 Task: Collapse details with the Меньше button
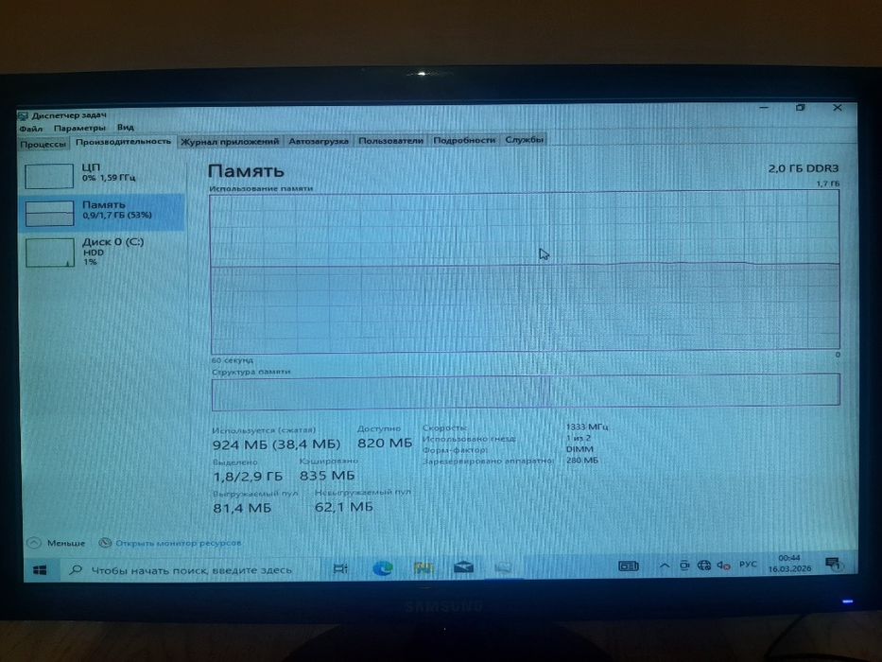point(57,543)
